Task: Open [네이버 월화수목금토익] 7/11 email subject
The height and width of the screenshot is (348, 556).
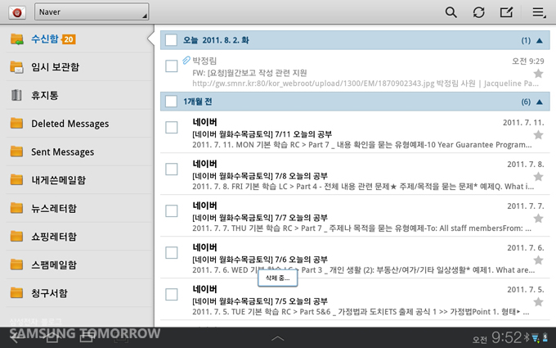Action: (x=262, y=134)
